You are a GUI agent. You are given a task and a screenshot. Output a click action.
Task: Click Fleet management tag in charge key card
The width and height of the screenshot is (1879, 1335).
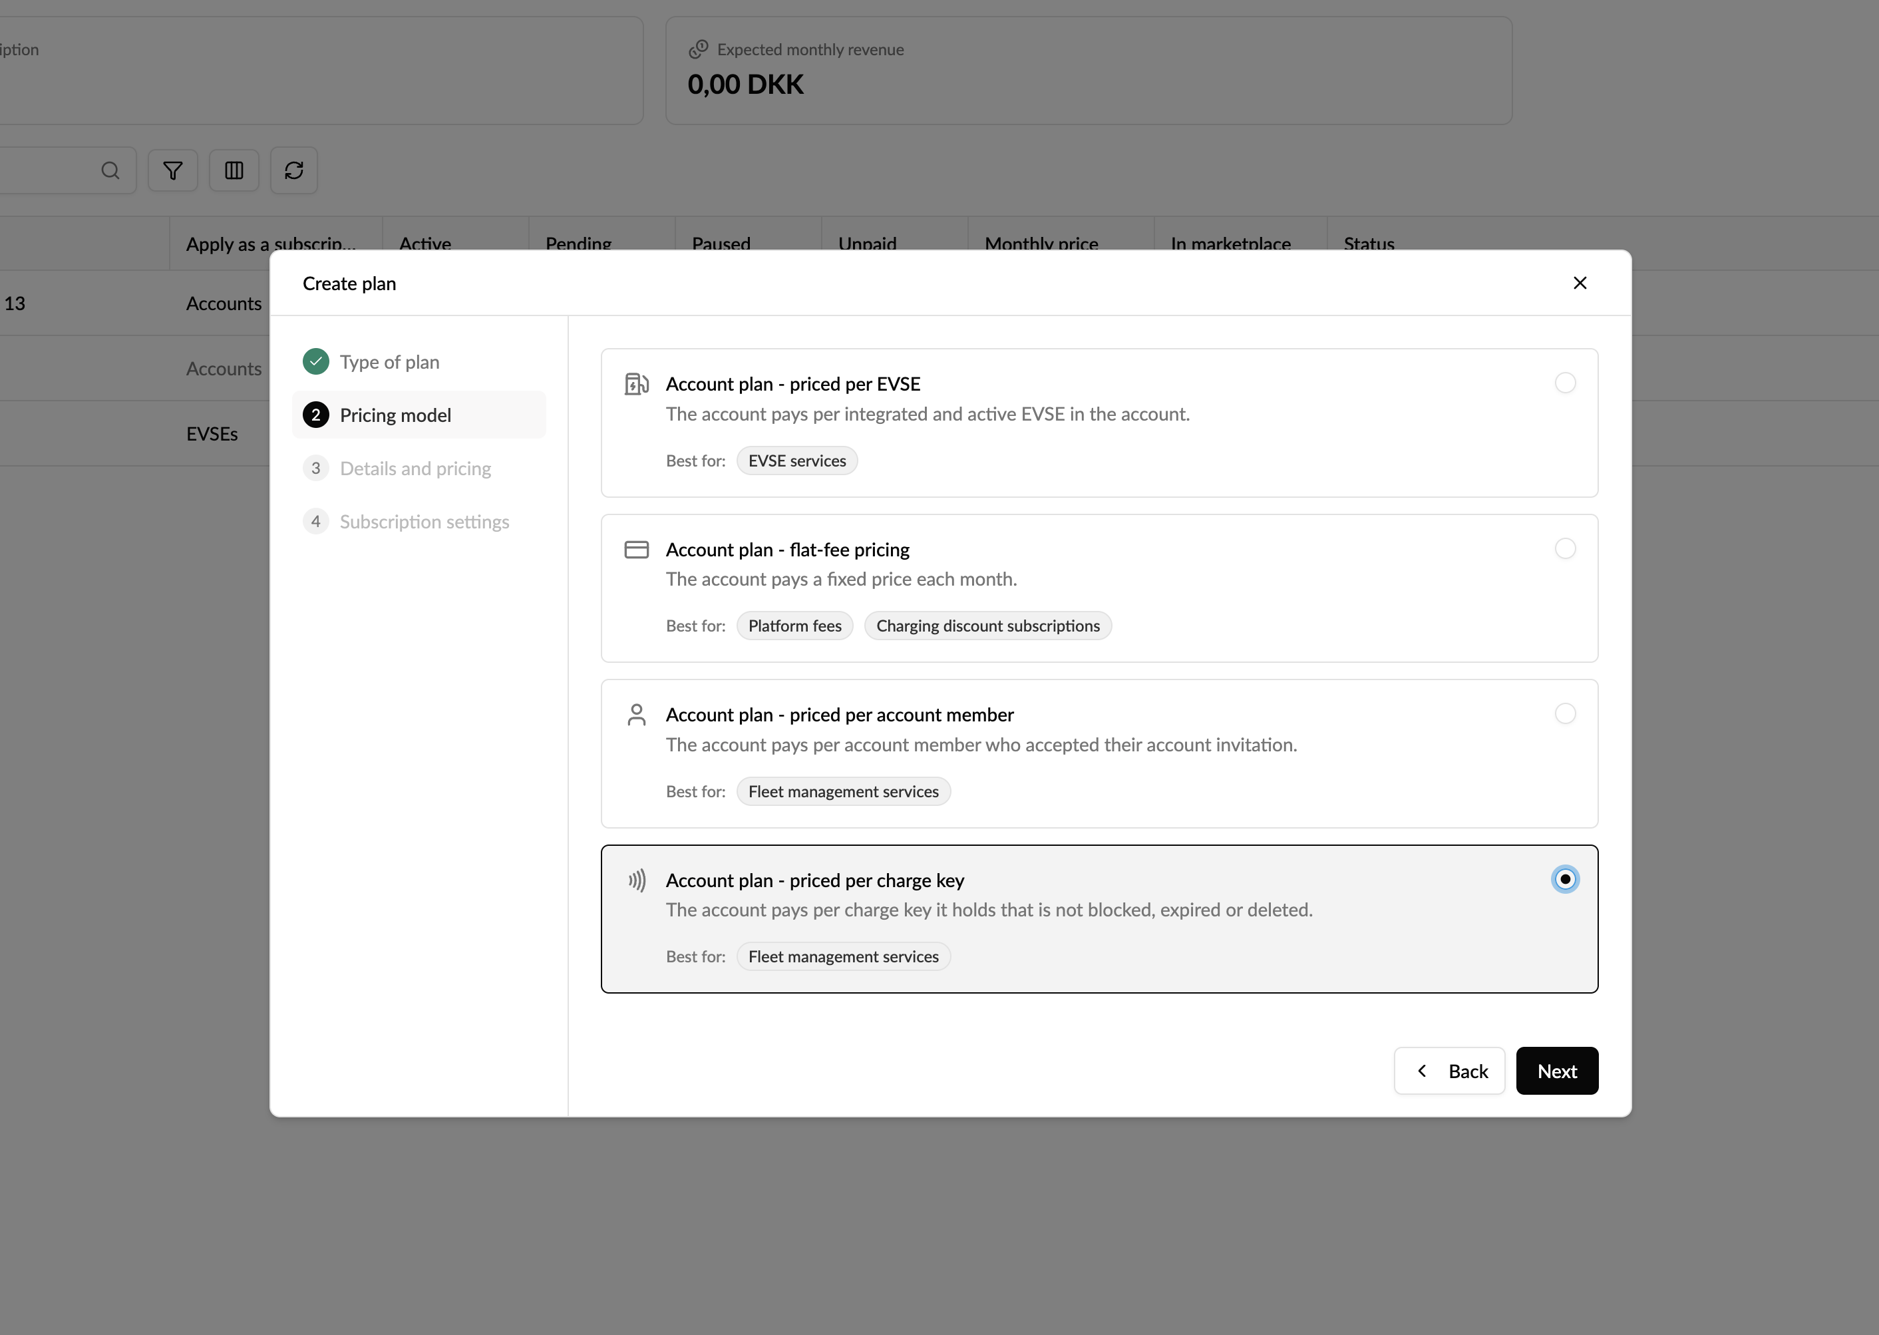coord(843,957)
